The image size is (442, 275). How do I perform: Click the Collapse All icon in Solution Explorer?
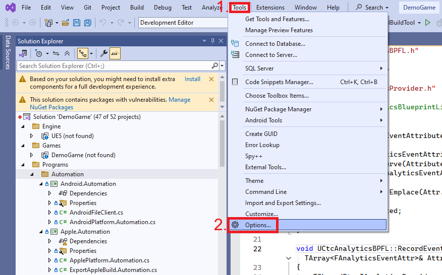point(67,53)
